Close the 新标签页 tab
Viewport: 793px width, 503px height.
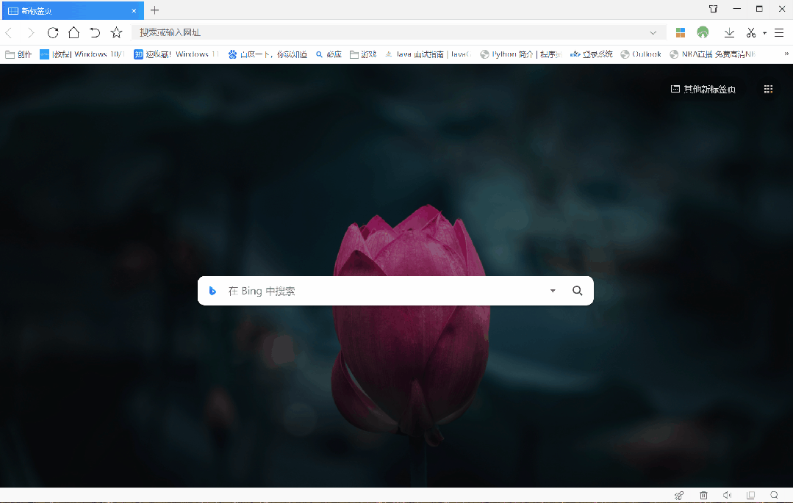tap(134, 10)
